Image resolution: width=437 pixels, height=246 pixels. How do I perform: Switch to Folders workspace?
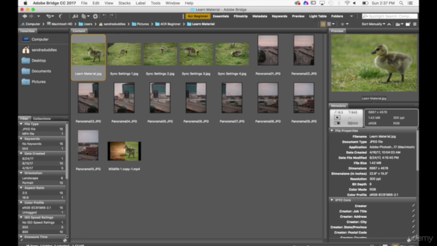click(x=337, y=16)
